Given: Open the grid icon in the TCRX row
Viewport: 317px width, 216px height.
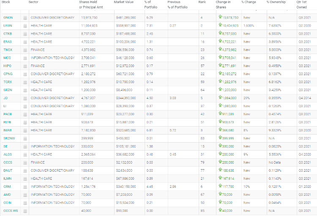Looking at the screenshot, I should point(25,82).
